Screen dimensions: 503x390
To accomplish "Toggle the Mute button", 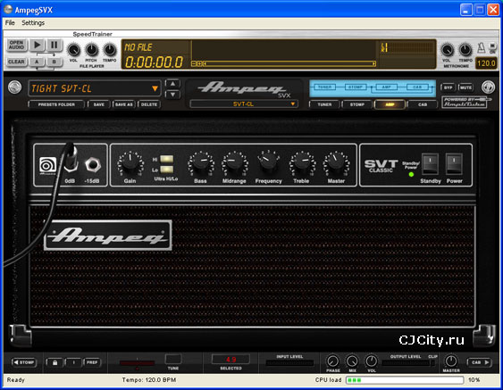I will pyautogui.click(x=465, y=87).
